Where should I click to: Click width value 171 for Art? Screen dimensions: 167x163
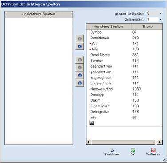135,44
